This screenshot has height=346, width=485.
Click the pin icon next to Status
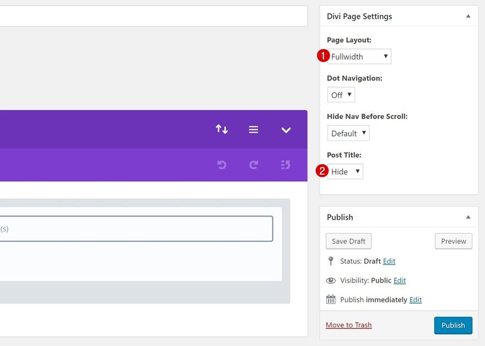point(331,261)
